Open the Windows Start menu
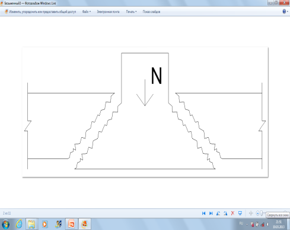 pos(5,224)
